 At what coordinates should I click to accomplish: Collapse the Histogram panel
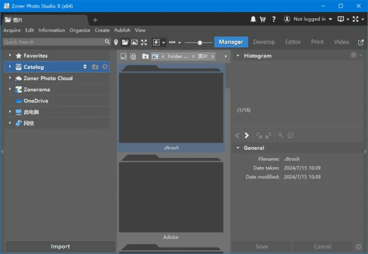[x=238, y=56]
